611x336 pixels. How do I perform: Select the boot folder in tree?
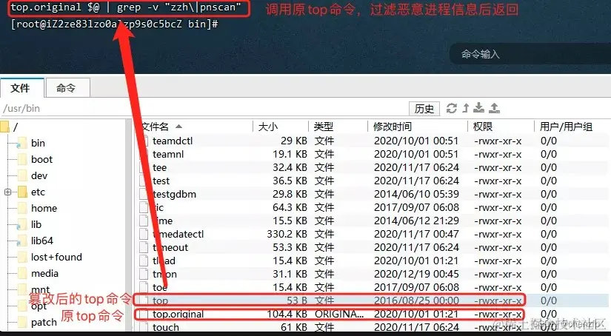[41, 160]
